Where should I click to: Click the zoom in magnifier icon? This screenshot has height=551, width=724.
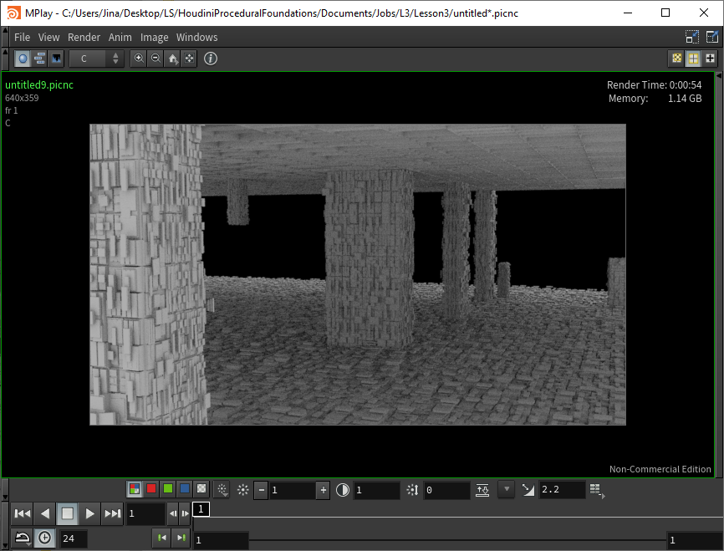[x=139, y=59]
